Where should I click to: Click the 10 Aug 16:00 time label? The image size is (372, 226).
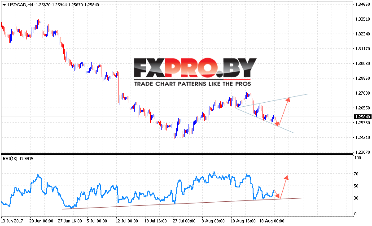point(243,221)
